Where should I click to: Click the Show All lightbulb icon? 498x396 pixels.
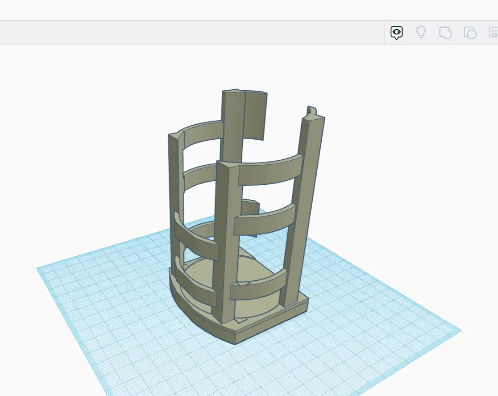point(421,32)
